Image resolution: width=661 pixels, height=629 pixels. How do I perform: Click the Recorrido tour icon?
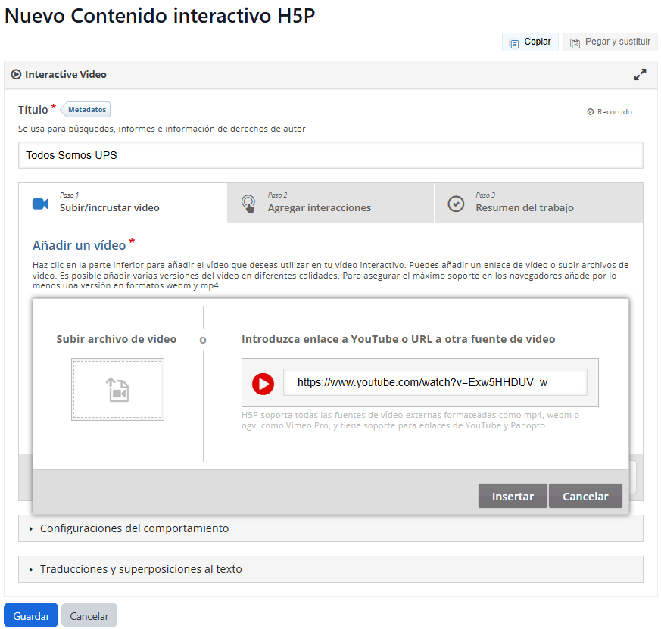[x=591, y=112]
